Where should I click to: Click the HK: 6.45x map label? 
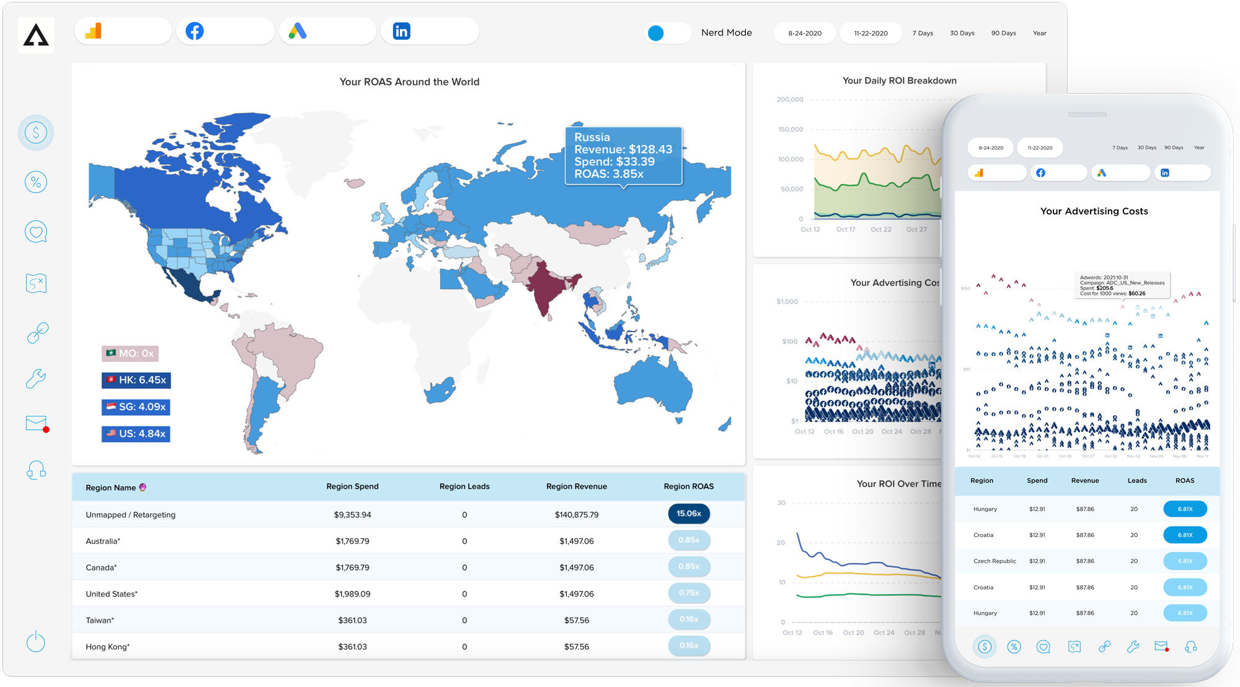click(x=136, y=380)
